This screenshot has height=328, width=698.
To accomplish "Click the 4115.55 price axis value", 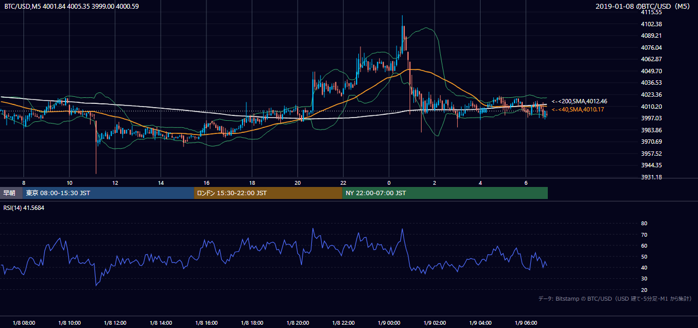I will [x=652, y=12].
